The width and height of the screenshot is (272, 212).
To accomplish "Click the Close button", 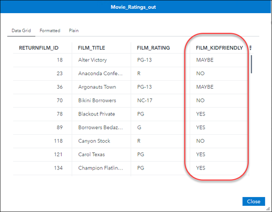I will [x=254, y=201].
